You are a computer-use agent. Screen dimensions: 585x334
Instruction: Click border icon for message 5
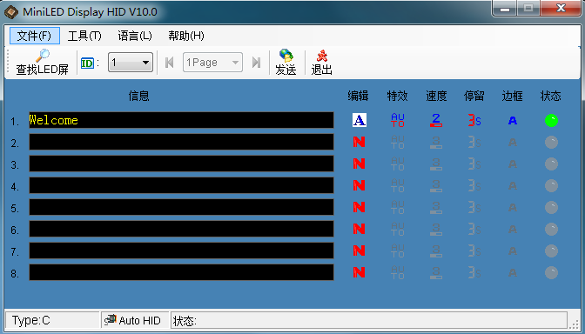513,207
